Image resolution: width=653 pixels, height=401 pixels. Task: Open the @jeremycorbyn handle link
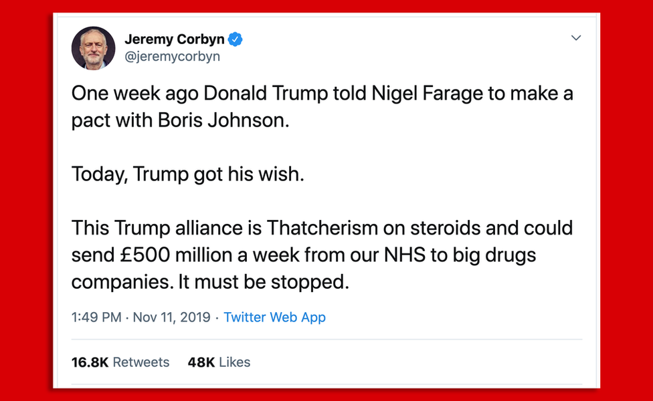coord(173,56)
